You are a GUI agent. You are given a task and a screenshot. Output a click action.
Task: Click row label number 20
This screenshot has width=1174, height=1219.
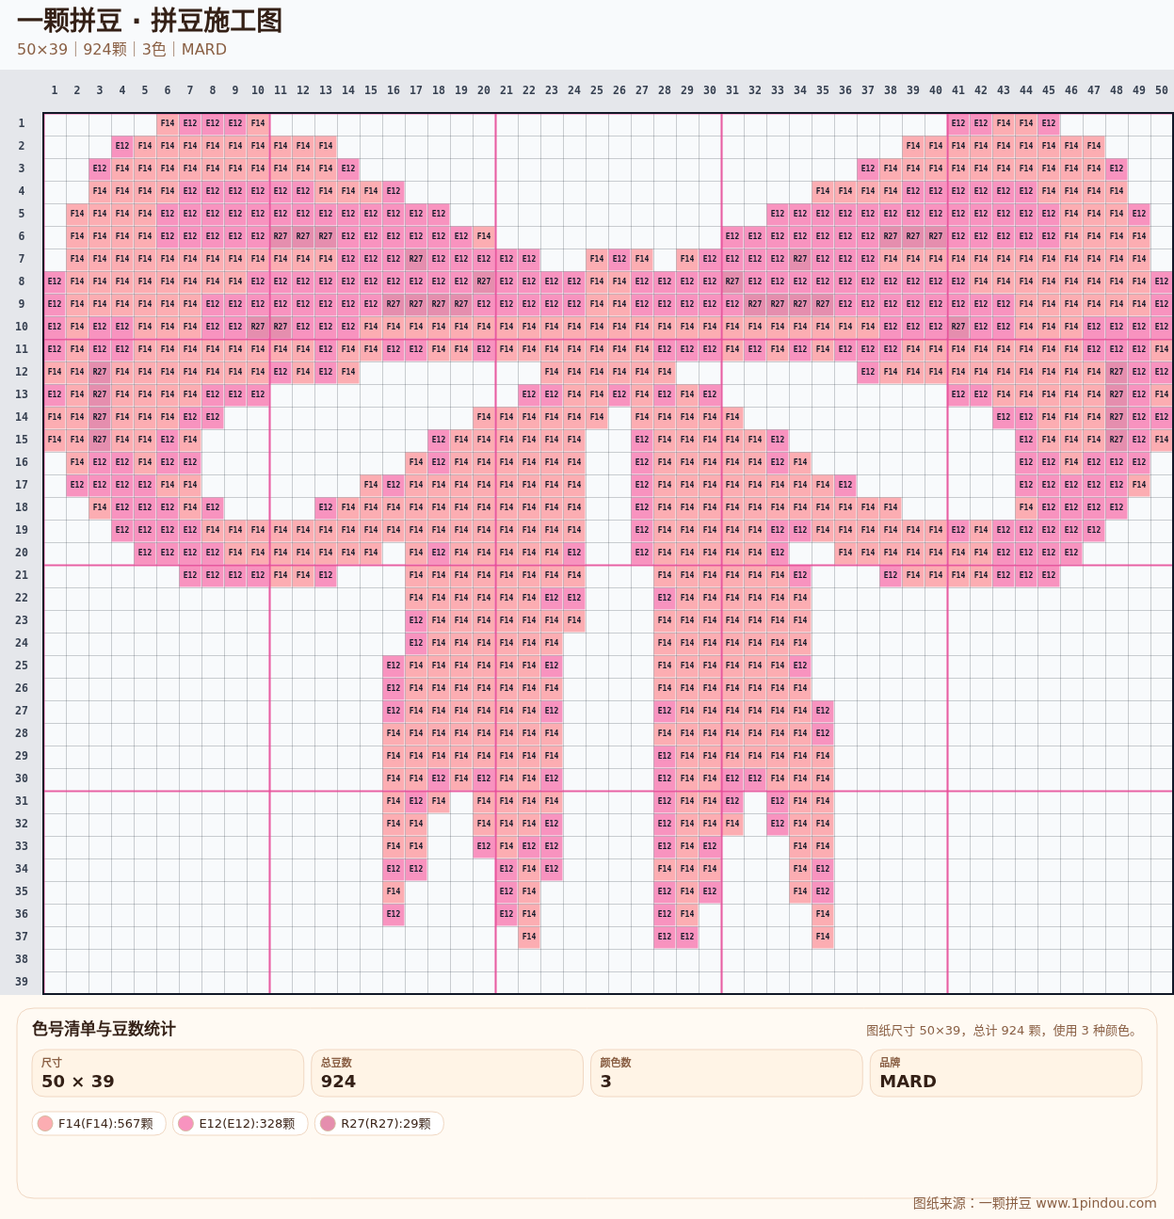click(x=22, y=553)
